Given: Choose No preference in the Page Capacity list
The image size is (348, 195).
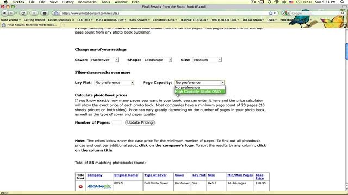Looking at the screenshot, I should (200, 87).
